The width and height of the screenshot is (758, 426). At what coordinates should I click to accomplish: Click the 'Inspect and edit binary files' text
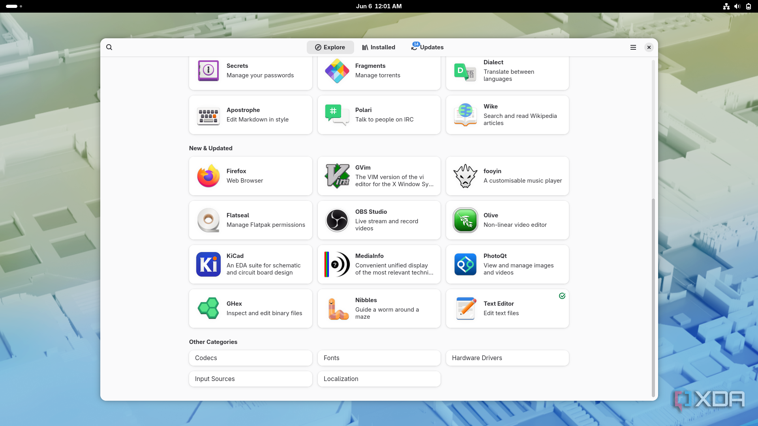tap(265, 313)
